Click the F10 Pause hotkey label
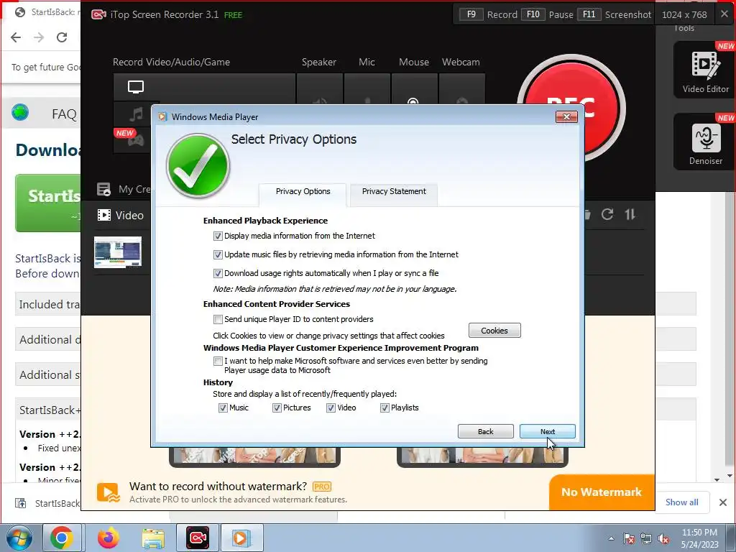This screenshot has height=552, width=736. (x=547, y=14)
